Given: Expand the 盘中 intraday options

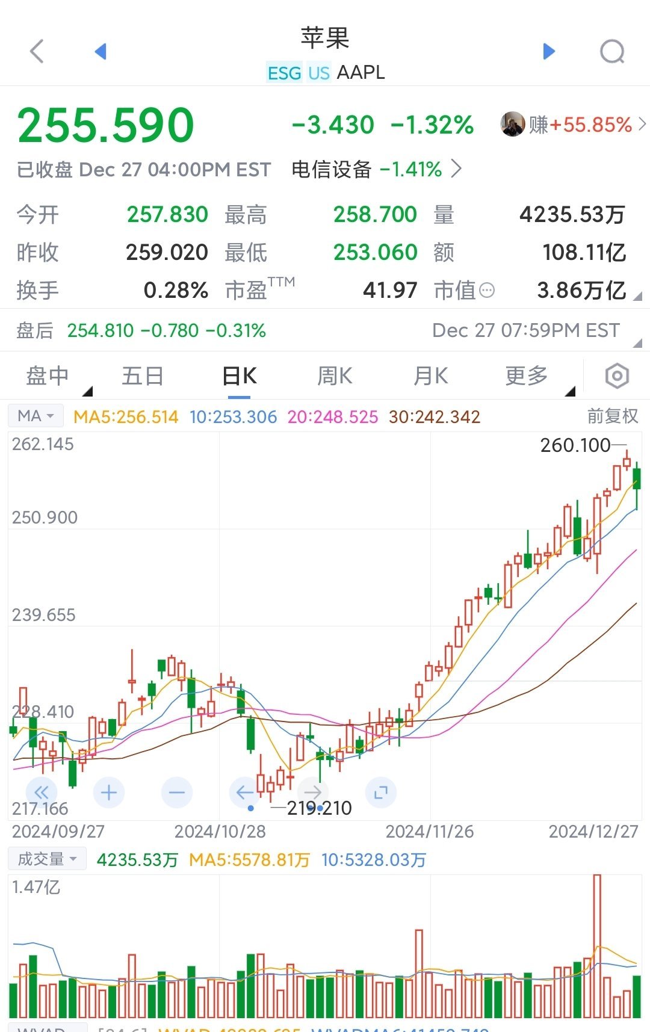Looking at the screenshot, I should [88, 391].
